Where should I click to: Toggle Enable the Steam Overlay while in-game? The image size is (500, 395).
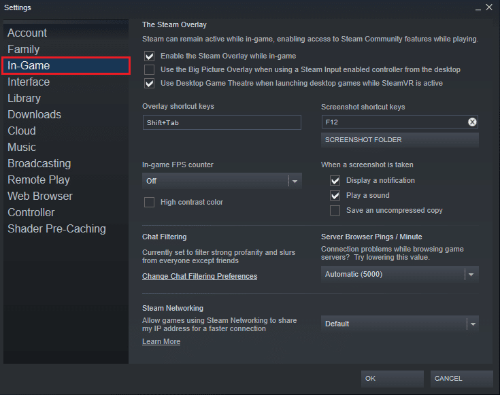[x=149, y=56]
